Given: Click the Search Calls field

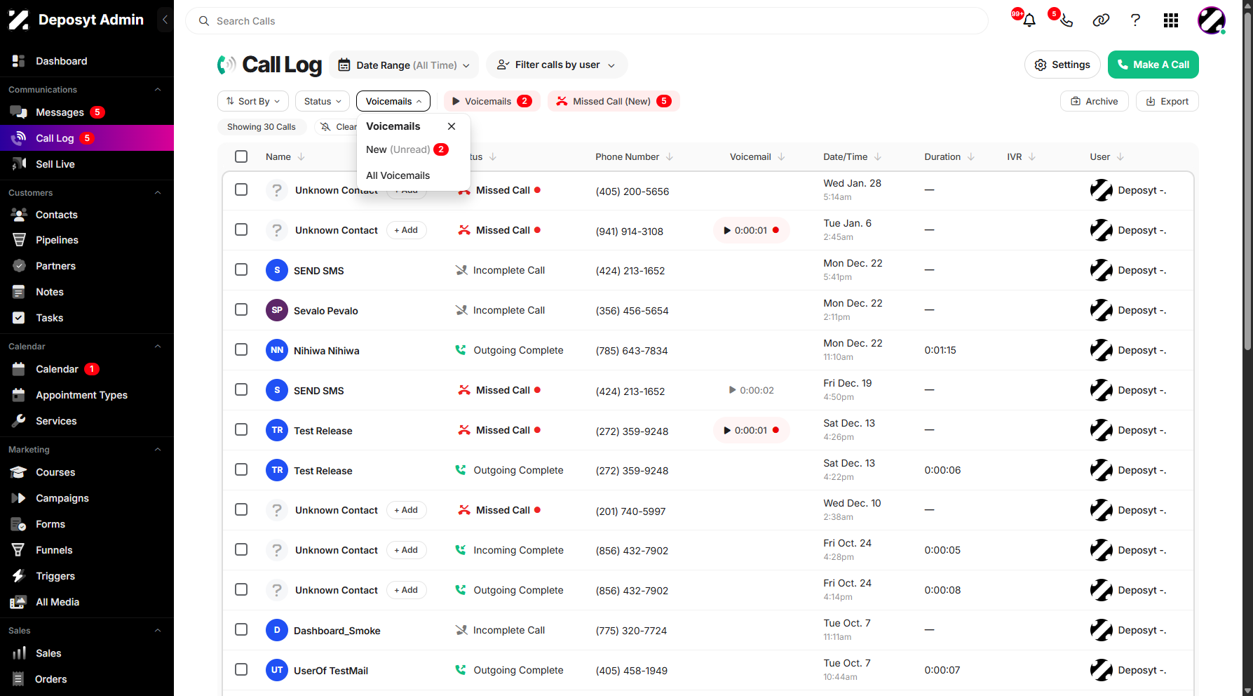Looking at the screenshot, I should pos(587,21).
